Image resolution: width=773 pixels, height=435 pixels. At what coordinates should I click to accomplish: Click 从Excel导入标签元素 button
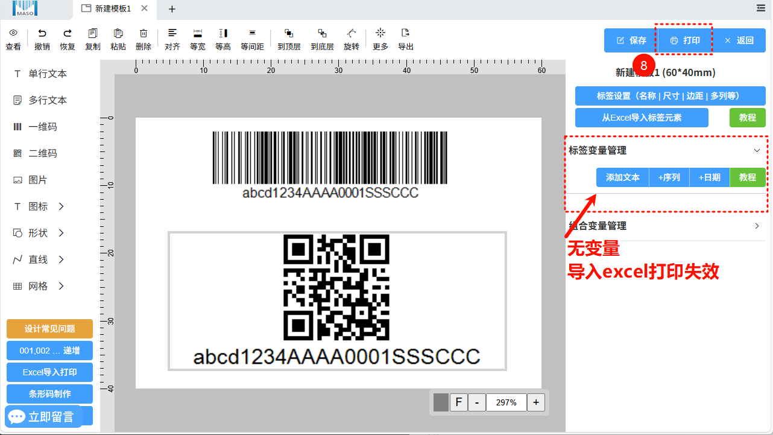tap(642, 118)
